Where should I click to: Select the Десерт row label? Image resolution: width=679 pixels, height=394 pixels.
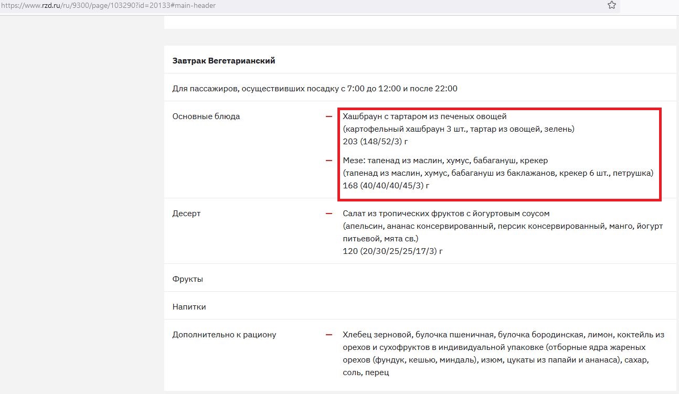pyautogui.click(x=186, y=214)
